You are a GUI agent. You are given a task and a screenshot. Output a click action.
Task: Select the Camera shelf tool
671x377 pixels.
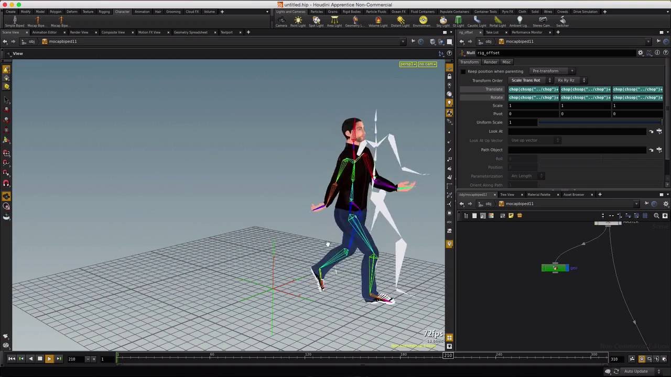point(282,21)
